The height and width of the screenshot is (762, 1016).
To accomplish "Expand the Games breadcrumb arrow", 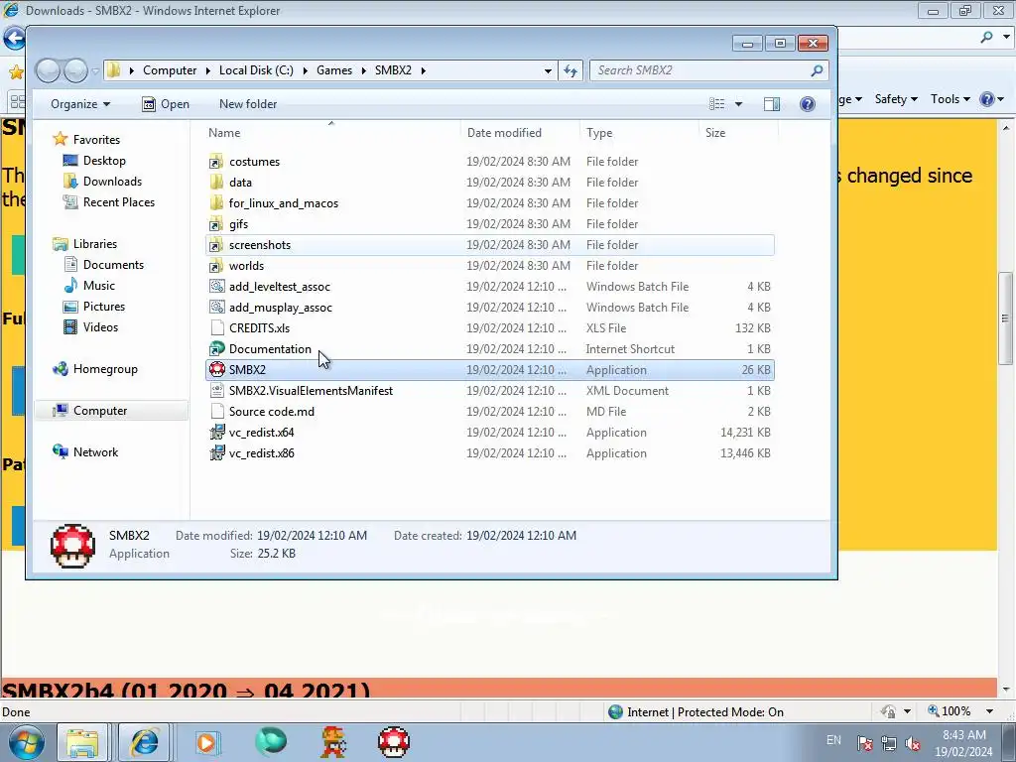I will tap(363, 70).
